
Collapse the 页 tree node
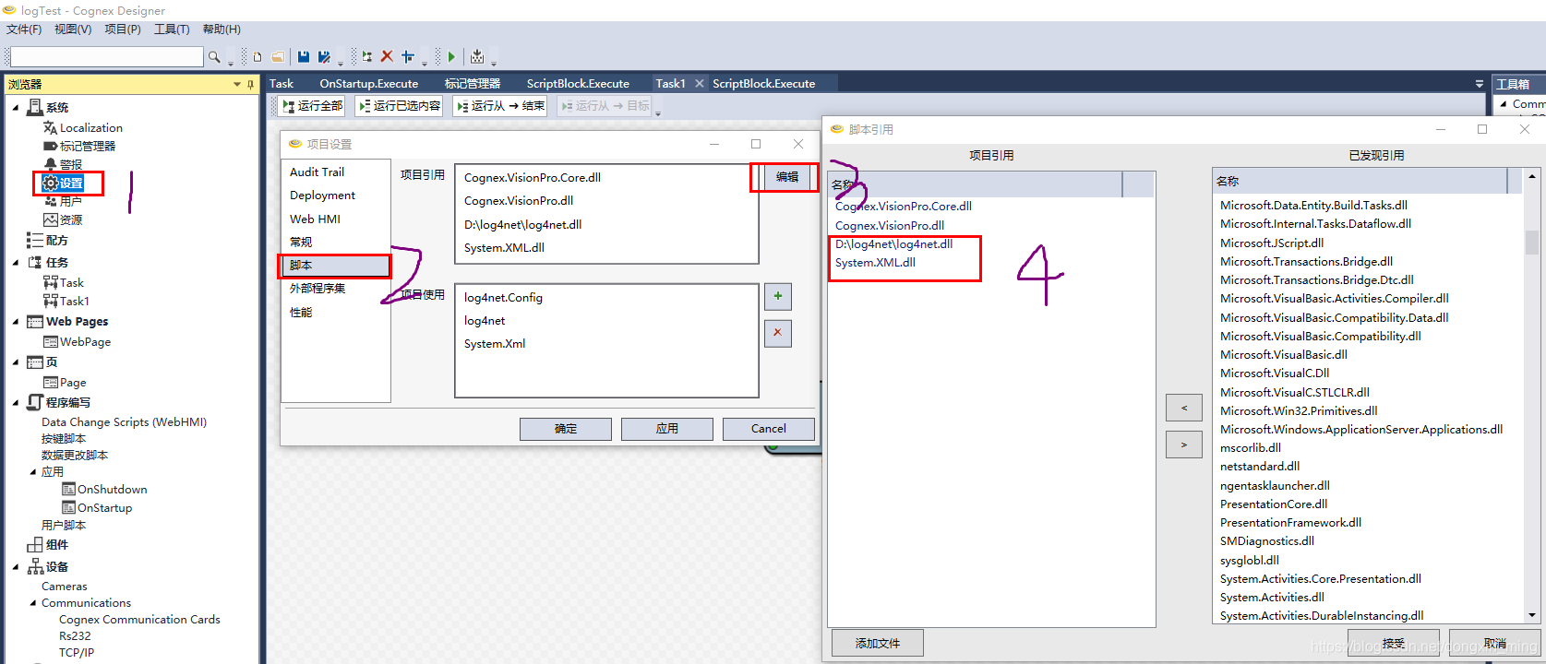16,362
